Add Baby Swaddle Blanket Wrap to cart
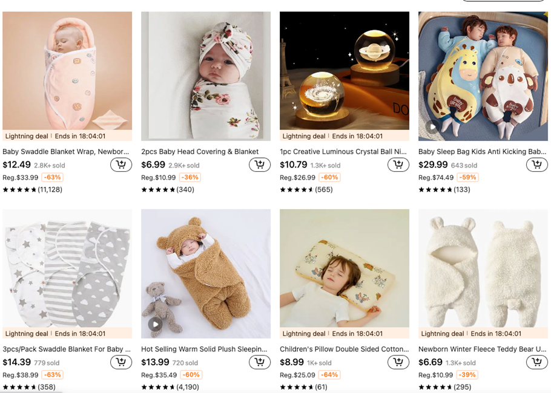 click(121, 164)
